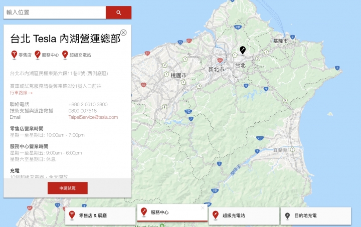Click the phone number +886 2 6610 3800

point(88,104)
